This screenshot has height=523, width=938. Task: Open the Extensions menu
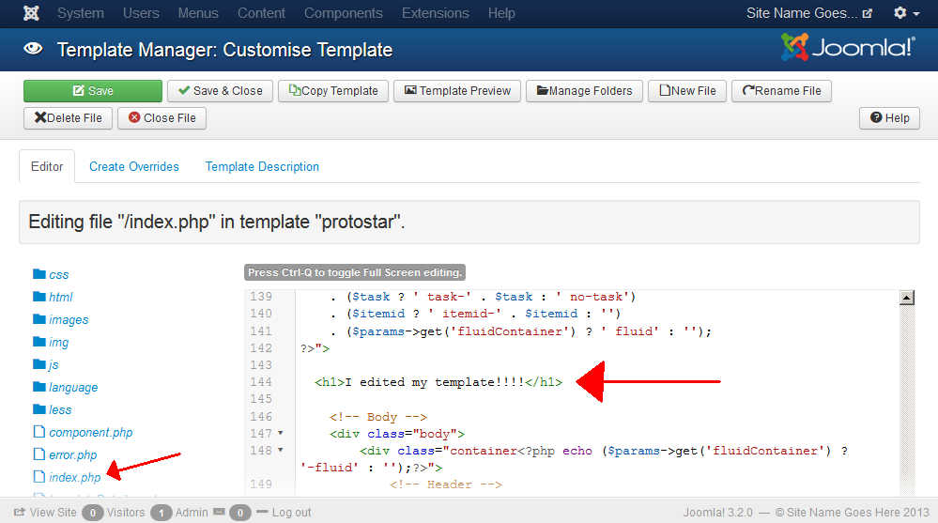[436, 13]
